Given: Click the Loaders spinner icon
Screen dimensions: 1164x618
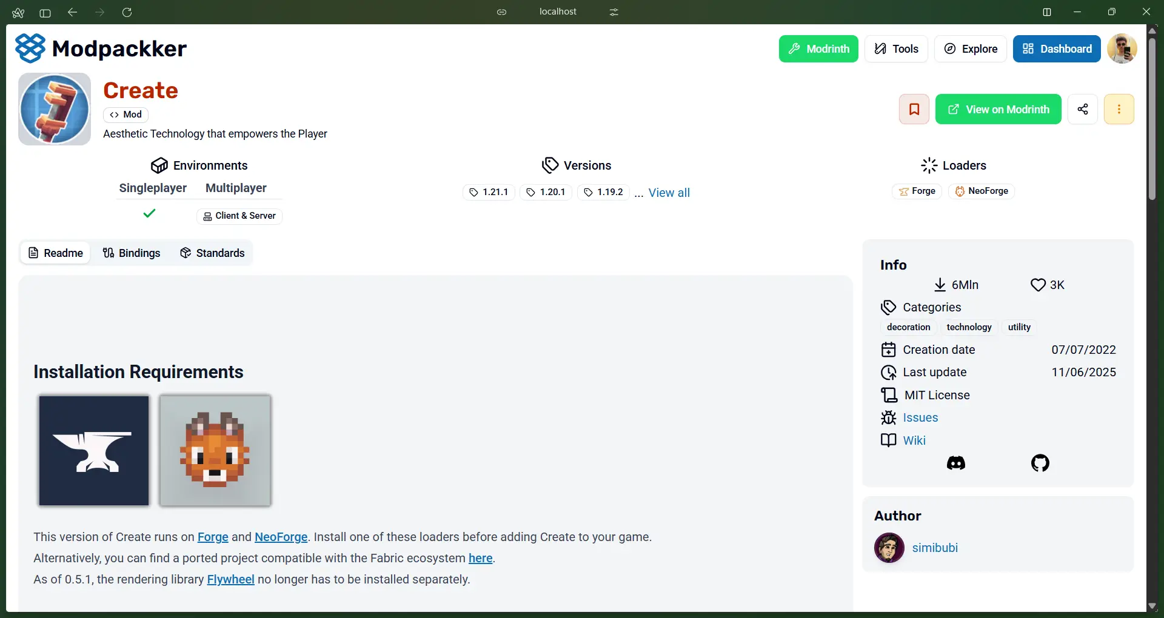Looking at the screenshot, I should coord(929,165).
